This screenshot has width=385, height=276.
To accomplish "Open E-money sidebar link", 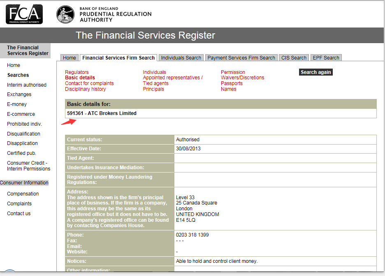I will 17,104.
